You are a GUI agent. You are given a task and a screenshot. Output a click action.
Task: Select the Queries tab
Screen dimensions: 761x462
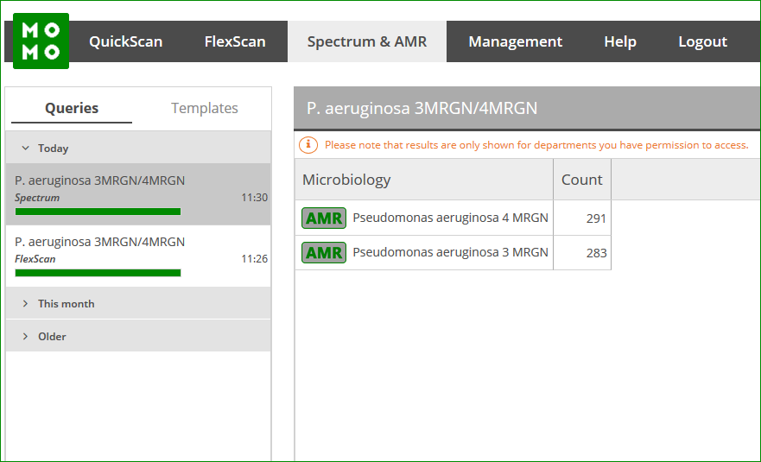click(72, 108)
